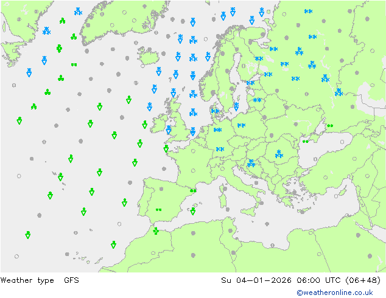Select the open circle symbol over southern France
386x298 pixels.
point(193,171)
